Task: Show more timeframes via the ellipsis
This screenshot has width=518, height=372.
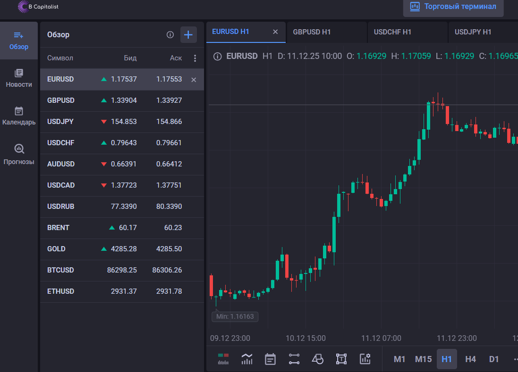Action: [514, 359]
